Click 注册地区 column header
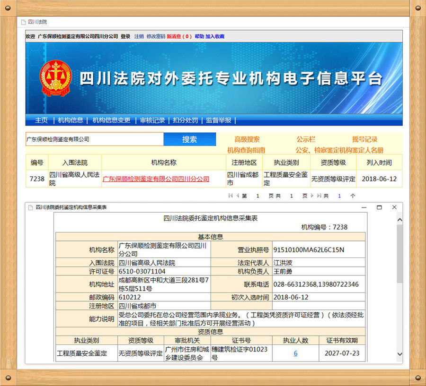426x386 pixels. click(244, 163)
